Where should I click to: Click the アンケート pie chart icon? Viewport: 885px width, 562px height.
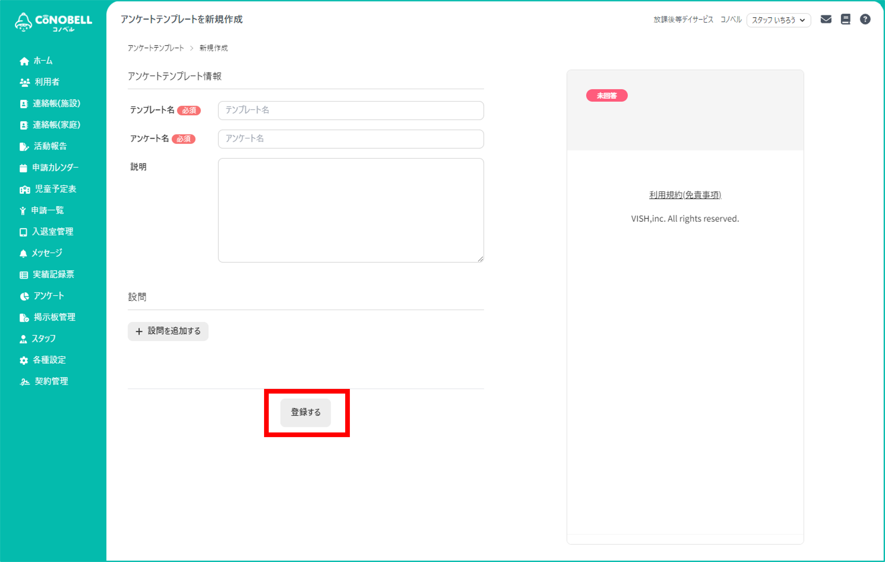click(24, 296)
